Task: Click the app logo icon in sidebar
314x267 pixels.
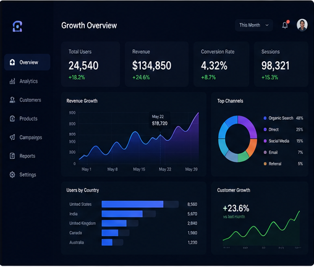Action: tap(17, 26)
